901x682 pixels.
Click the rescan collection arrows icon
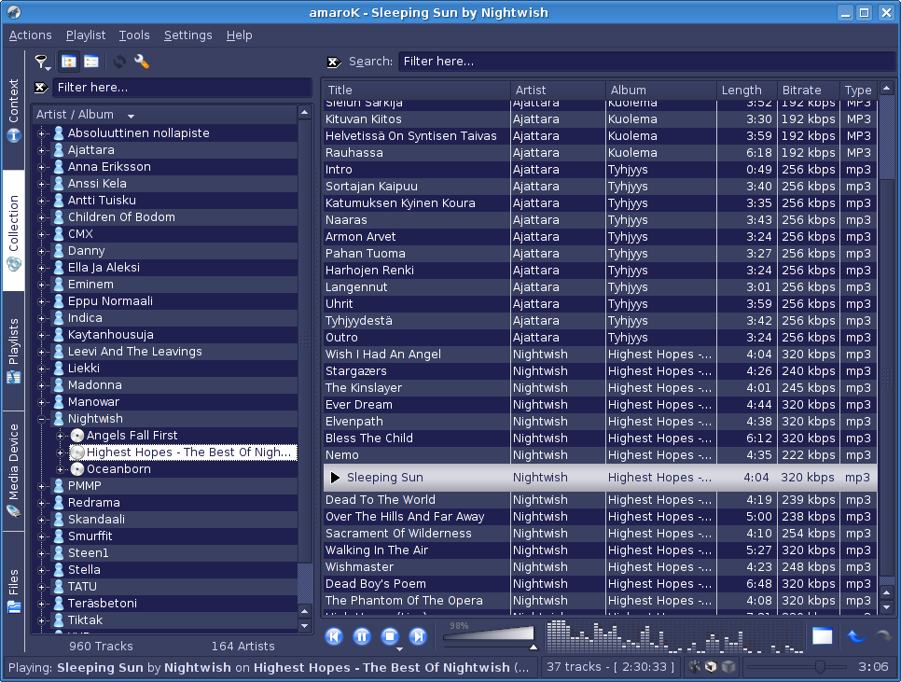point(119,62)
